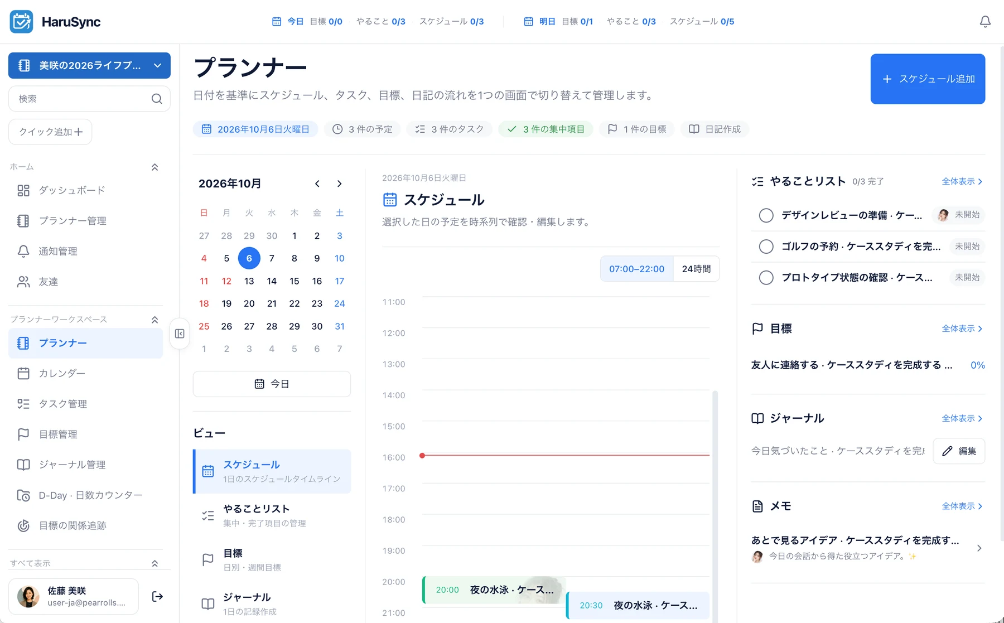
Task: Check off ゴルフの予約 task
Action: pos(766,247)
